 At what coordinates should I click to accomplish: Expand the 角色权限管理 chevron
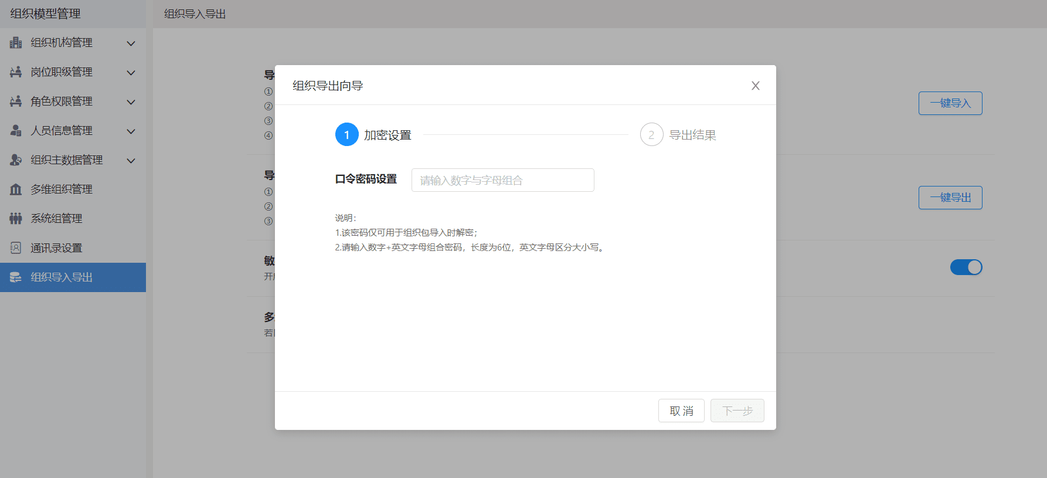[131, 102]
